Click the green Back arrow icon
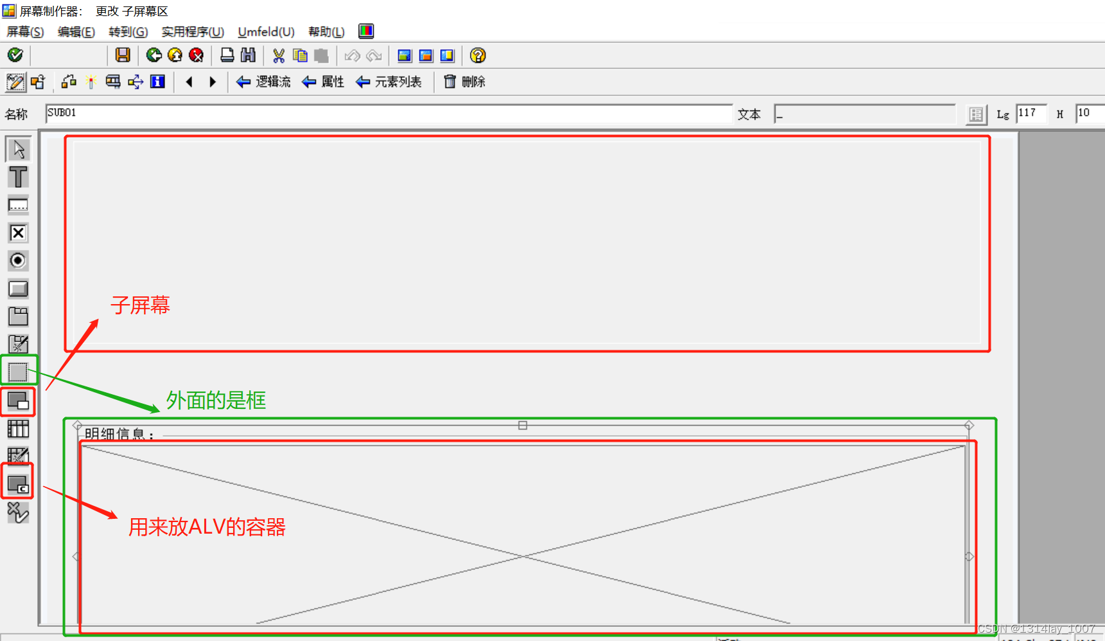The width and height of the screenshot is (1105, 641). click(154, 55)
